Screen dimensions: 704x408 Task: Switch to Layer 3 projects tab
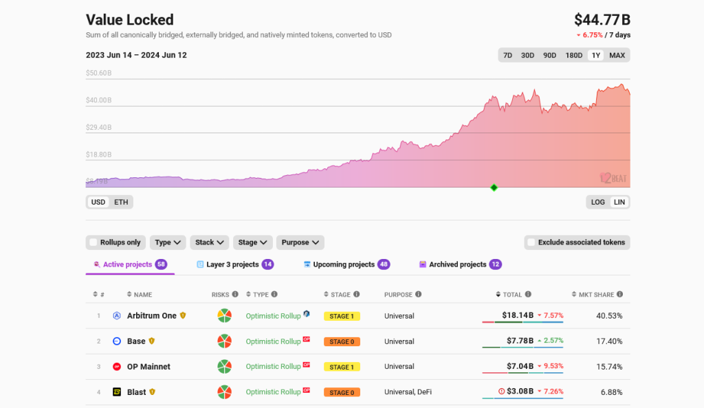(x=232, y=264)
